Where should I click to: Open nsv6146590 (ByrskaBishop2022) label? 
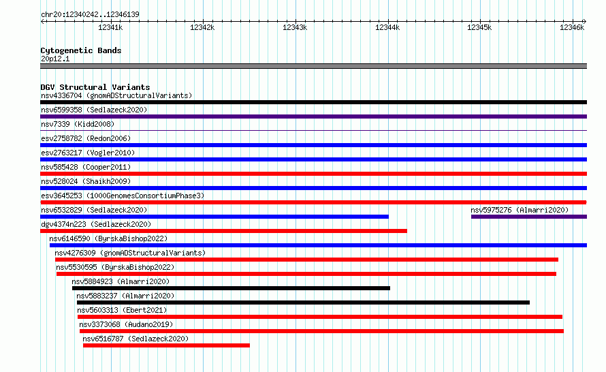click(x=108, y=238)
